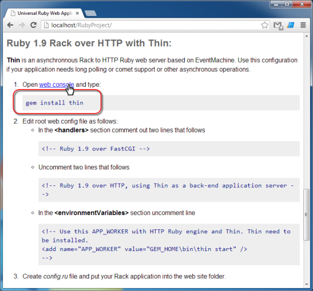Image resolution: width=313 pixels, height=291 pixels.
Task: Open the Chrome menu (three bars)
Action: 303,25
